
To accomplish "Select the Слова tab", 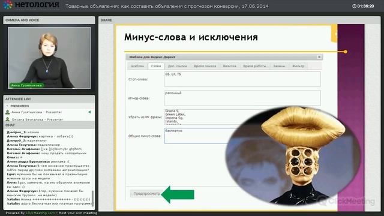I will [x=156, y=66].
